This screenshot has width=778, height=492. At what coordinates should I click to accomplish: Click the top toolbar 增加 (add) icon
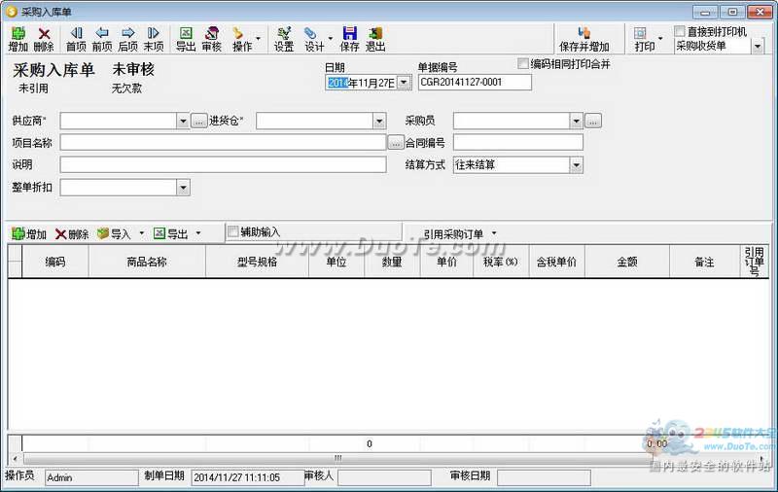pos(18,39)
